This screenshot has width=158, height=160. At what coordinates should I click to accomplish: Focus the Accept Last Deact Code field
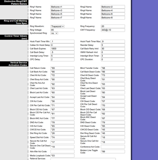(113, 97)
